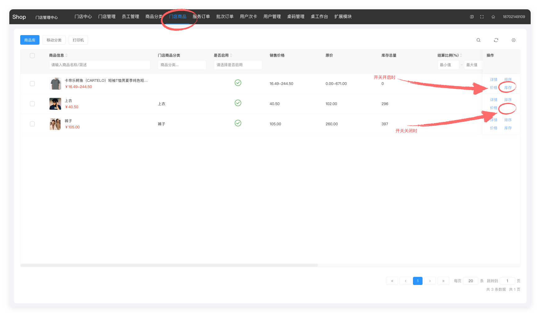Click the horizontal scrollbar below the table
Screen dimensions: 540x316
(x=169, y=265)
